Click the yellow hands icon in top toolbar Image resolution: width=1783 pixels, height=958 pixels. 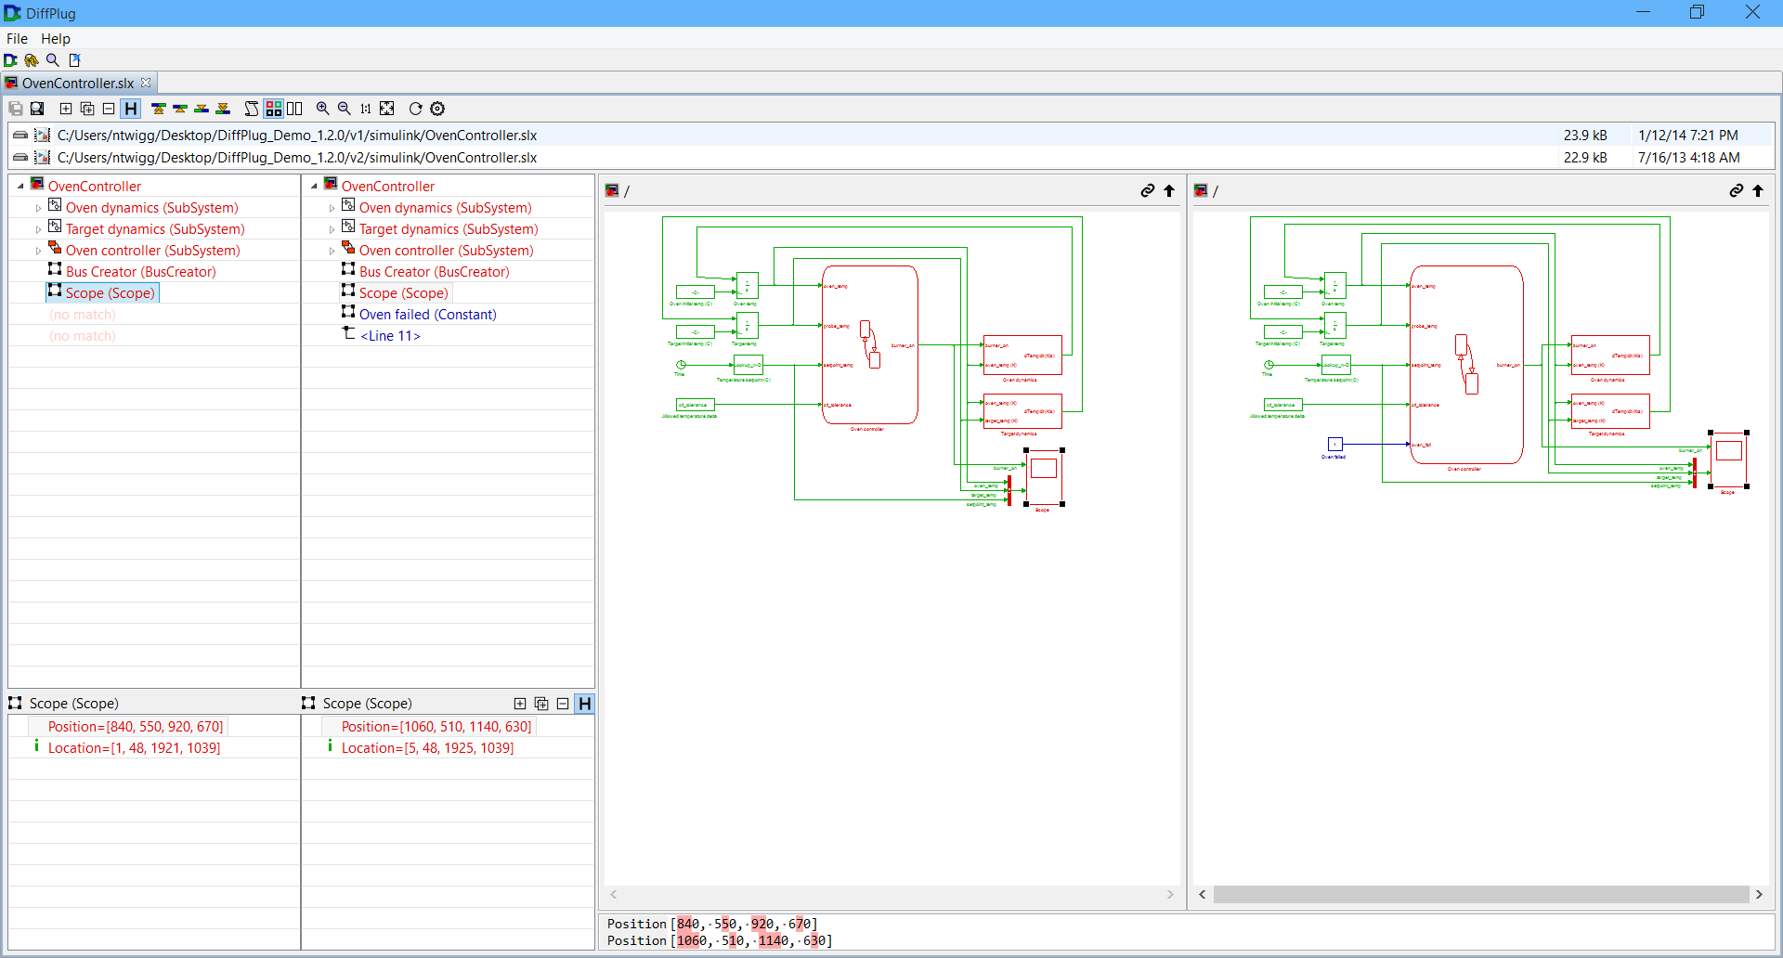coord(32,60)
